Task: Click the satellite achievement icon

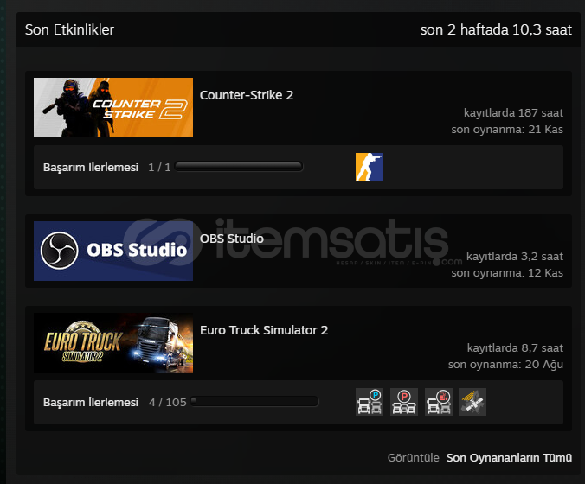Action: pyautogui.click(x=472, y=402)
